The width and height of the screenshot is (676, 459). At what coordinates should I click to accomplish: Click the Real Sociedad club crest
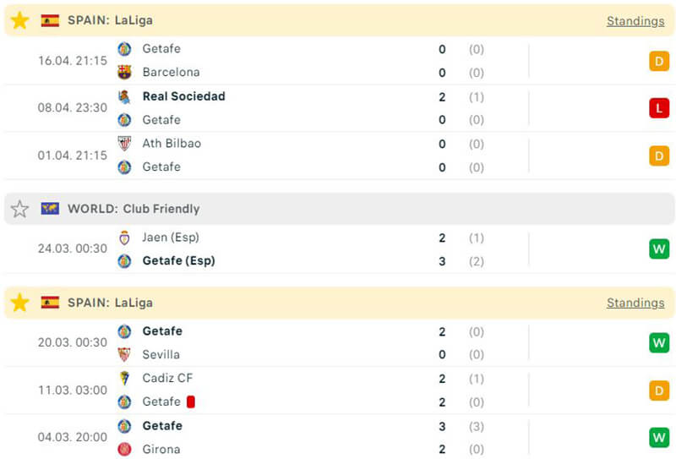pyautogui.click(x=124, y=96)
